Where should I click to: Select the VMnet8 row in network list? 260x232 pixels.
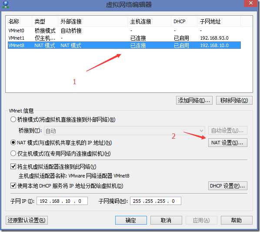pos(124,45)
